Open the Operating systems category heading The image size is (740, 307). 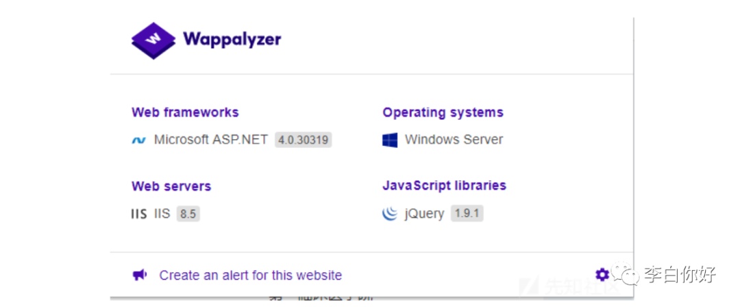(443, 112)
